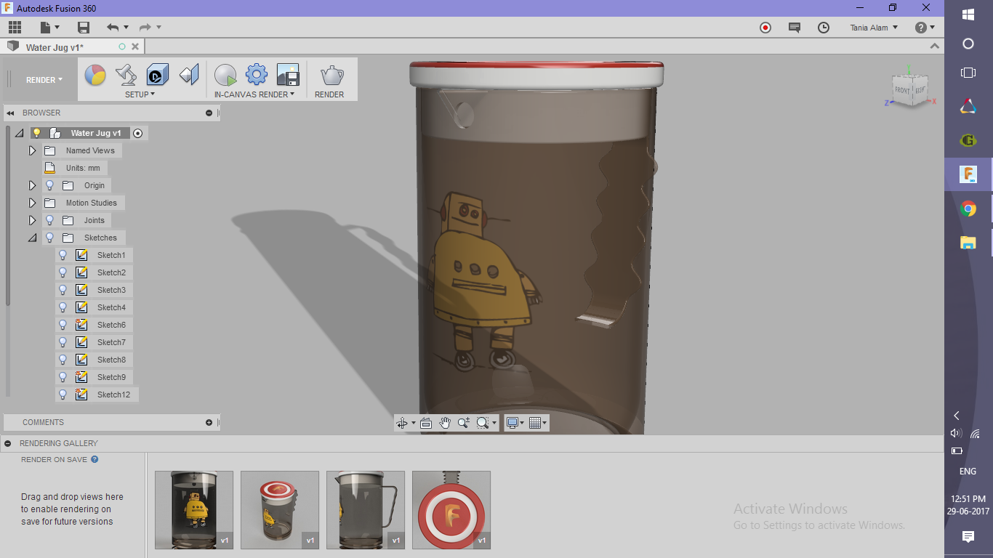Toggle the Sketches folder lightbulb
The width and height of the screenshot is (993, 558).
pos(49,238)
